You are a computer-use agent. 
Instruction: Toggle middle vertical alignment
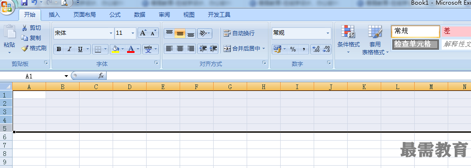click(180, 33)
